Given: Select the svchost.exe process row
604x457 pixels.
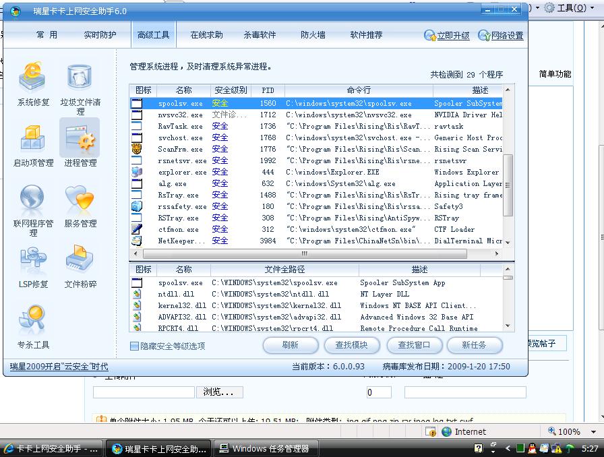Looking at the screenshot, I should coord(316,138).
